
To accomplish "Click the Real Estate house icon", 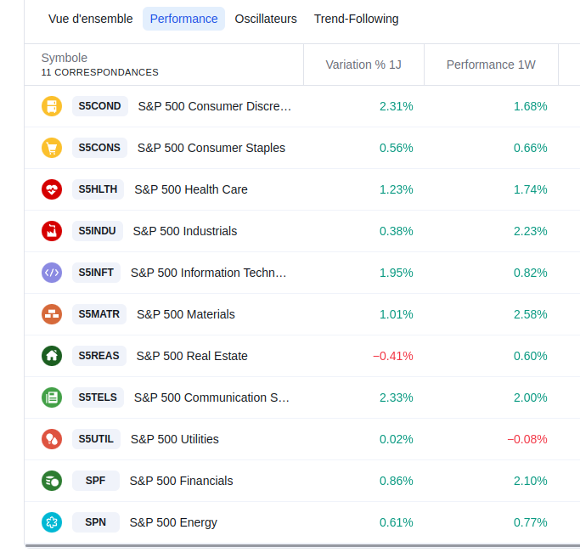I will pyautogui.click(x=52, y=356).
